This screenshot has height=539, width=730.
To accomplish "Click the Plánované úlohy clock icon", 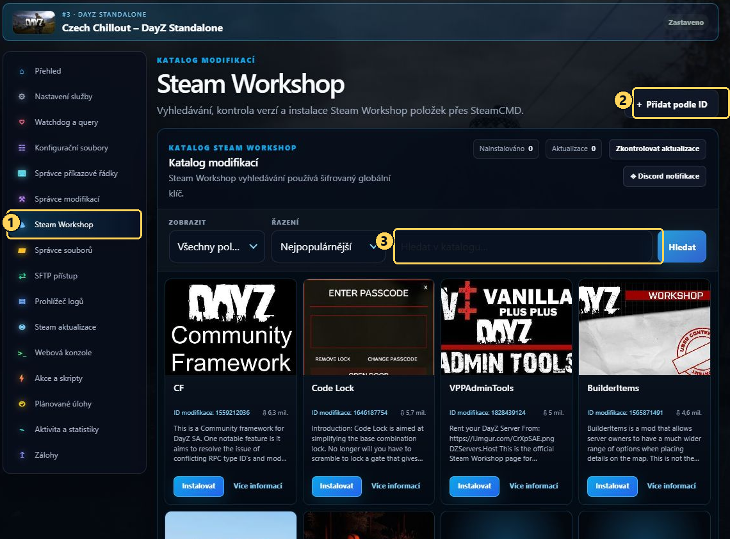I will point(22,404).
